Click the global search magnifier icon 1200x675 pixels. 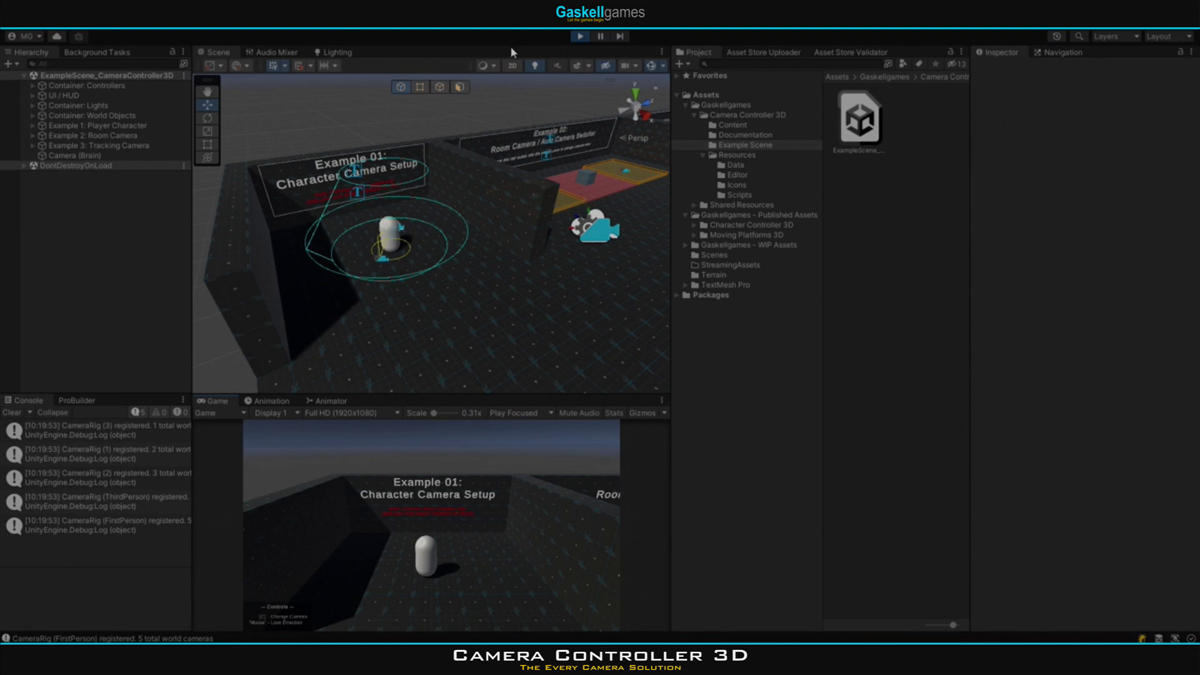1079,36
